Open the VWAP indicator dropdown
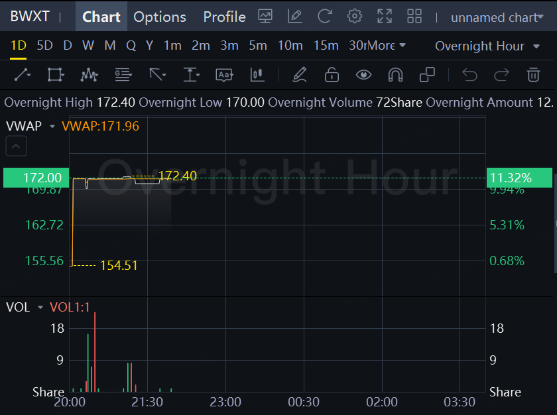The image size is (557, 415). (52, 126)
